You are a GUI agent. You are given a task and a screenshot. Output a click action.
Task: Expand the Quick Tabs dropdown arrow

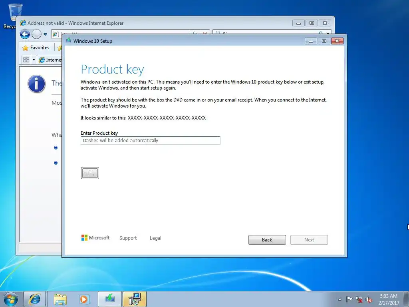tap(34, 60)
